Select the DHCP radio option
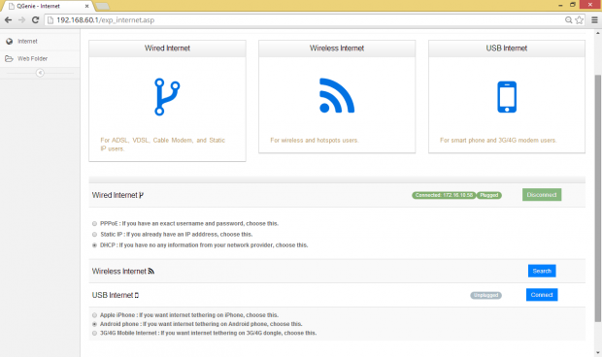602x357 pixels. (x=94, y=245)
